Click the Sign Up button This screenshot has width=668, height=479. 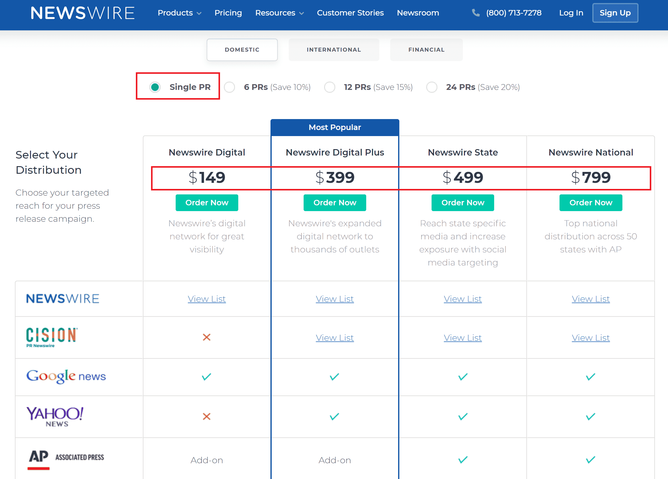pos(615,13)
